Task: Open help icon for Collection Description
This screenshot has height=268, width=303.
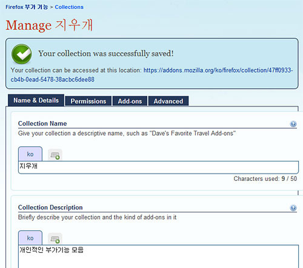Action: pos(293,208)
